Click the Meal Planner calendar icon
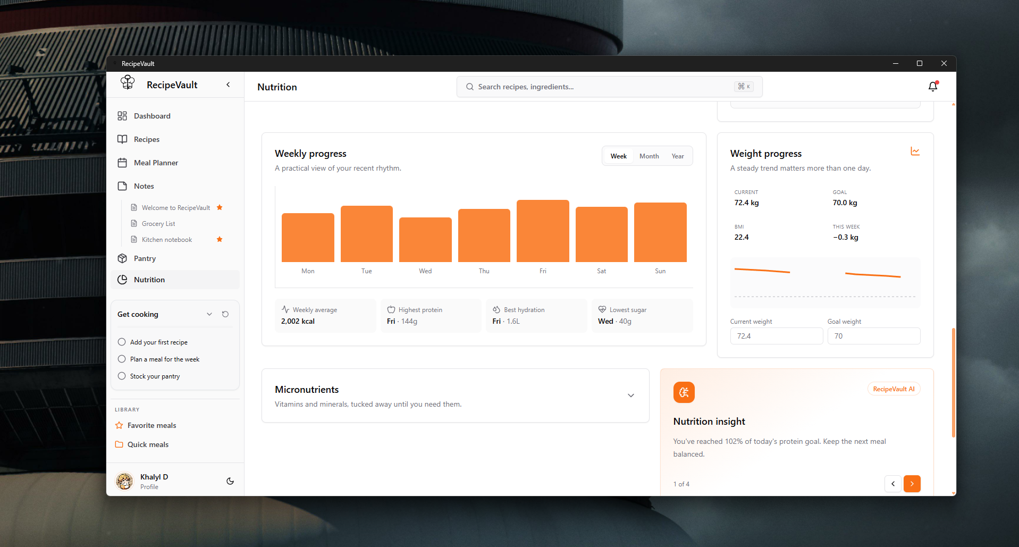Screen dimensions: 1019x547 click(122, 163)
